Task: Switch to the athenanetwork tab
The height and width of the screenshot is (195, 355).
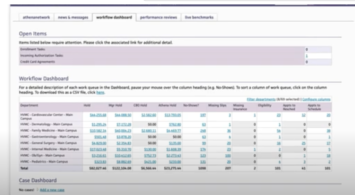Action: coord(36,18)
